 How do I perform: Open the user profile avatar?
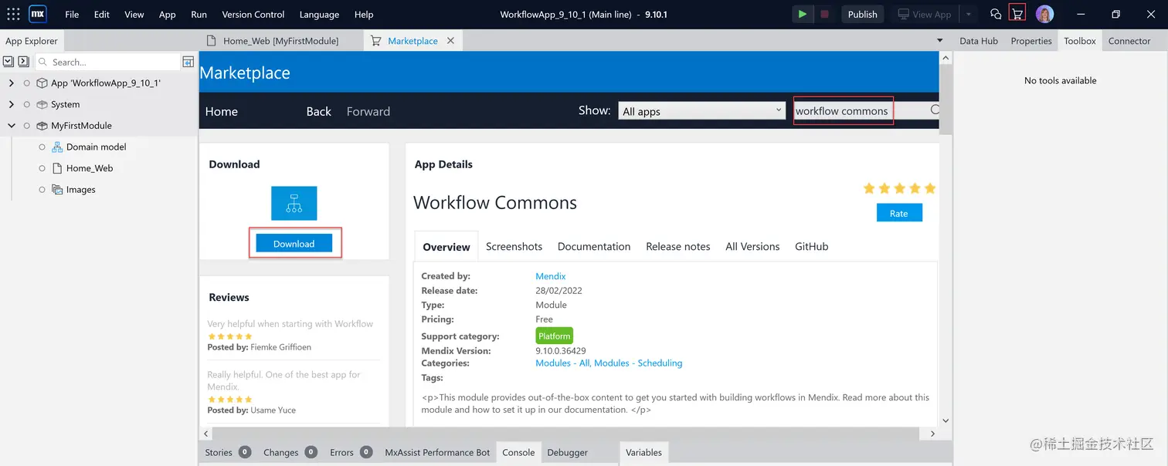pyautogui.click(x=1044, y=14)
